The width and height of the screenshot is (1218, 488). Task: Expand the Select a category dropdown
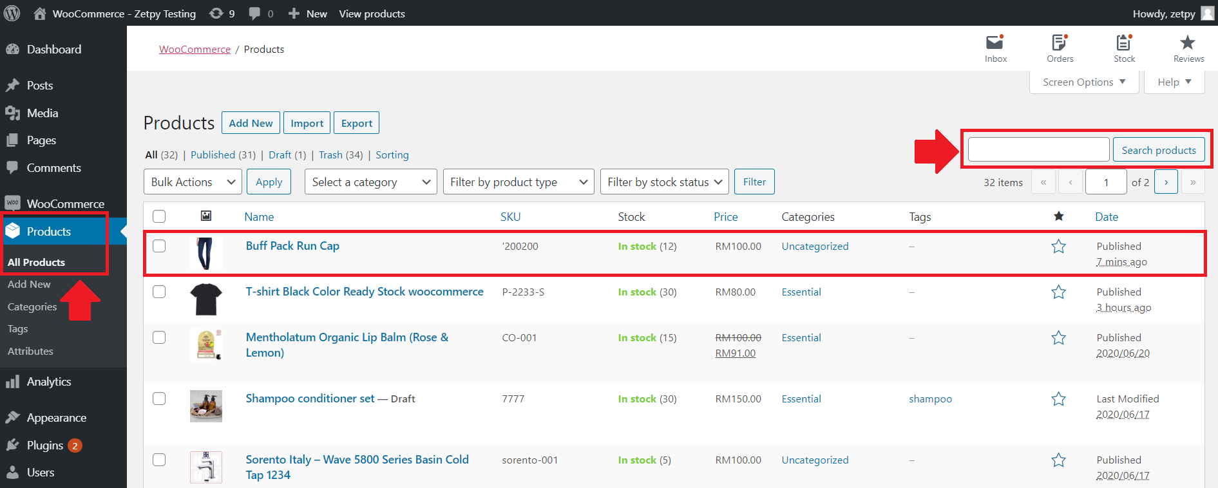pyautogui.click(x=370, y=182)
